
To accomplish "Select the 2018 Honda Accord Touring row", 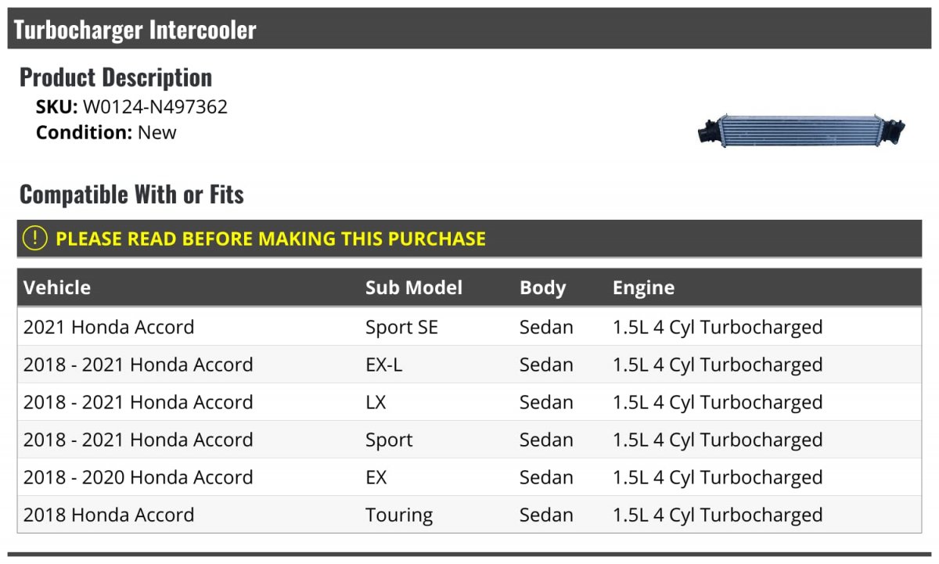I will tap(469, 515).
